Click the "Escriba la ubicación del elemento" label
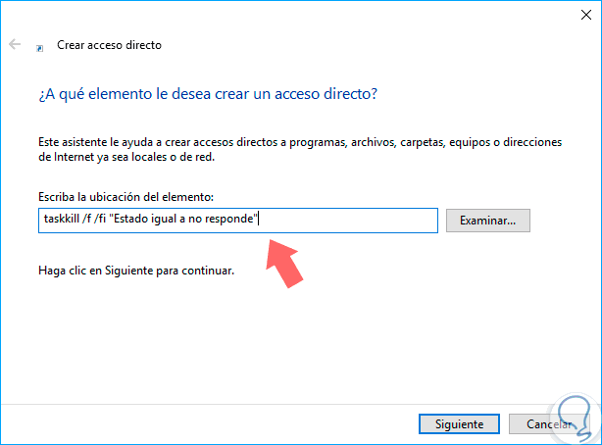 coord(124,198)
